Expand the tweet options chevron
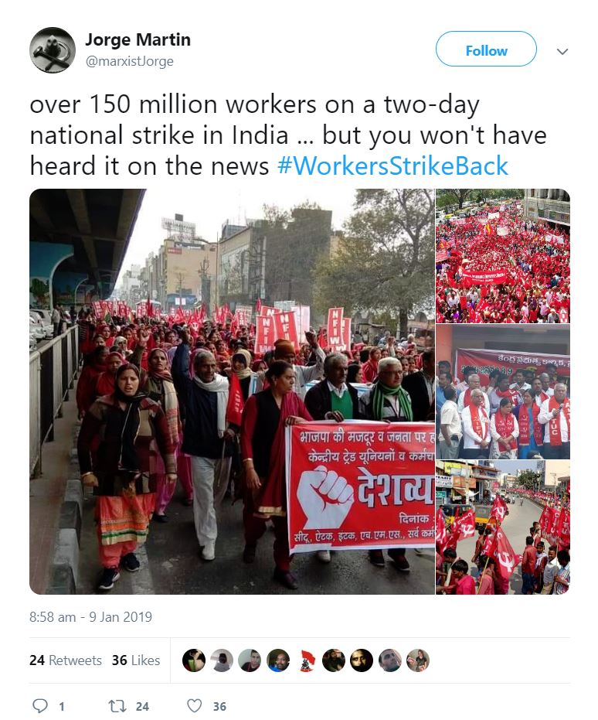The image size is (598, 720). point(562,51)
